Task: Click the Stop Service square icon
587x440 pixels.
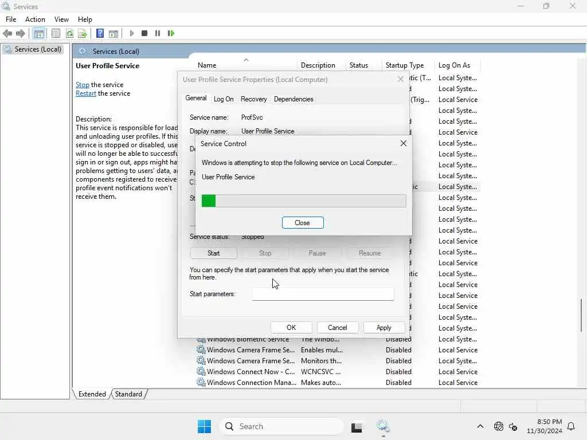Action: click(144, 33)
